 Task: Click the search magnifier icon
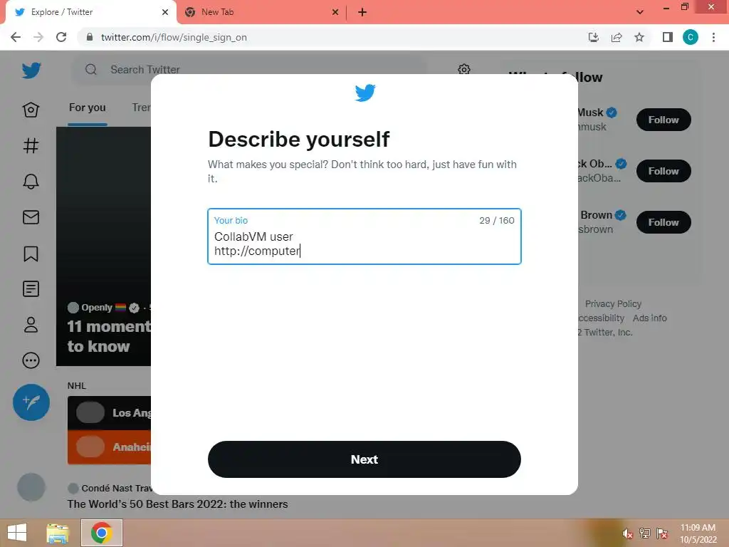[x=91, y=70]
